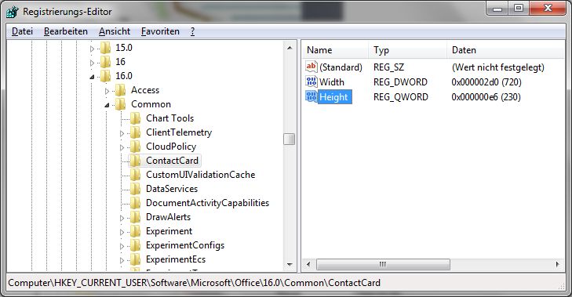
Task: Click the Registry Editor app icon in title bar
Action: 13,12
